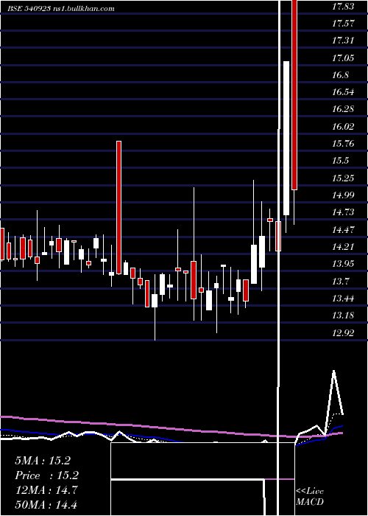Image resolution: width=368 pixels, height=516 pixels.
Task: Click the large white candle topping near 17.05
Action: (x=286, y=139)
